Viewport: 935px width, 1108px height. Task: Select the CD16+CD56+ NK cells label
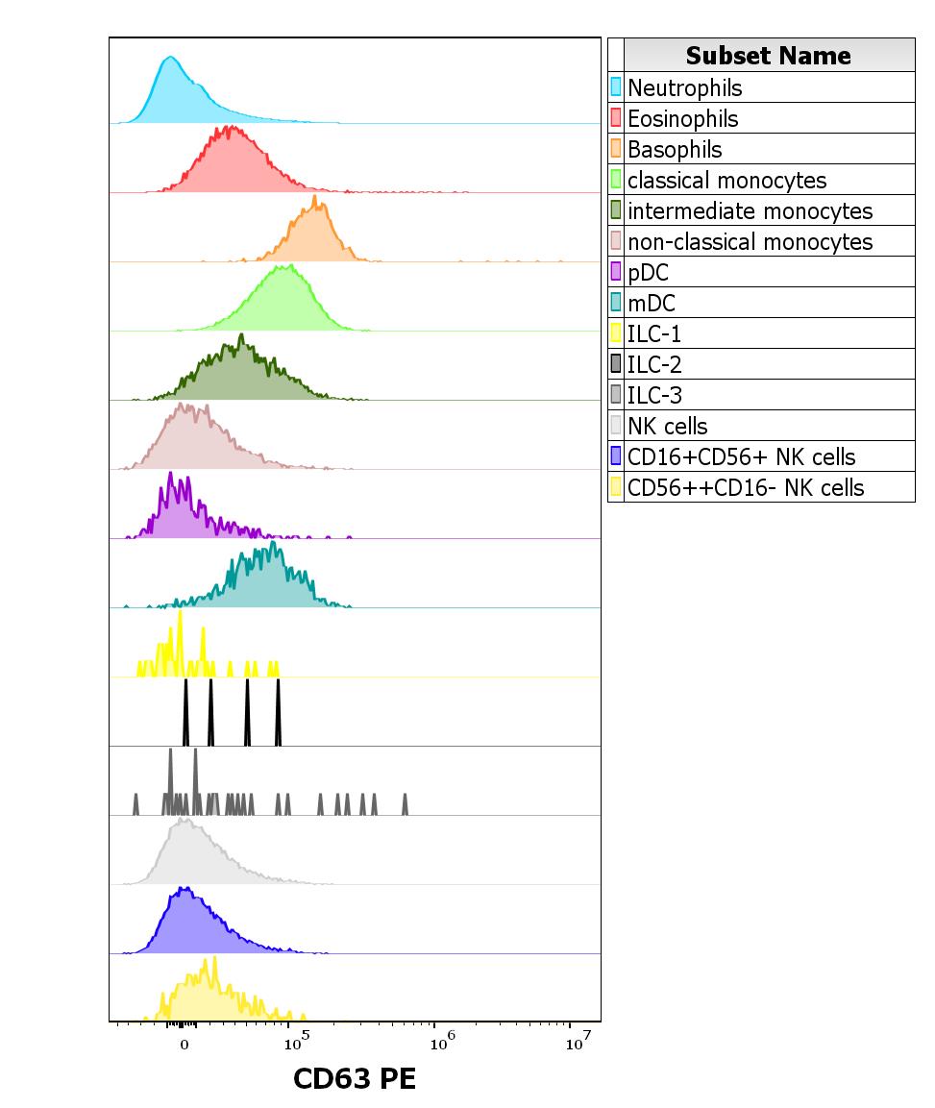click(741, 456)
